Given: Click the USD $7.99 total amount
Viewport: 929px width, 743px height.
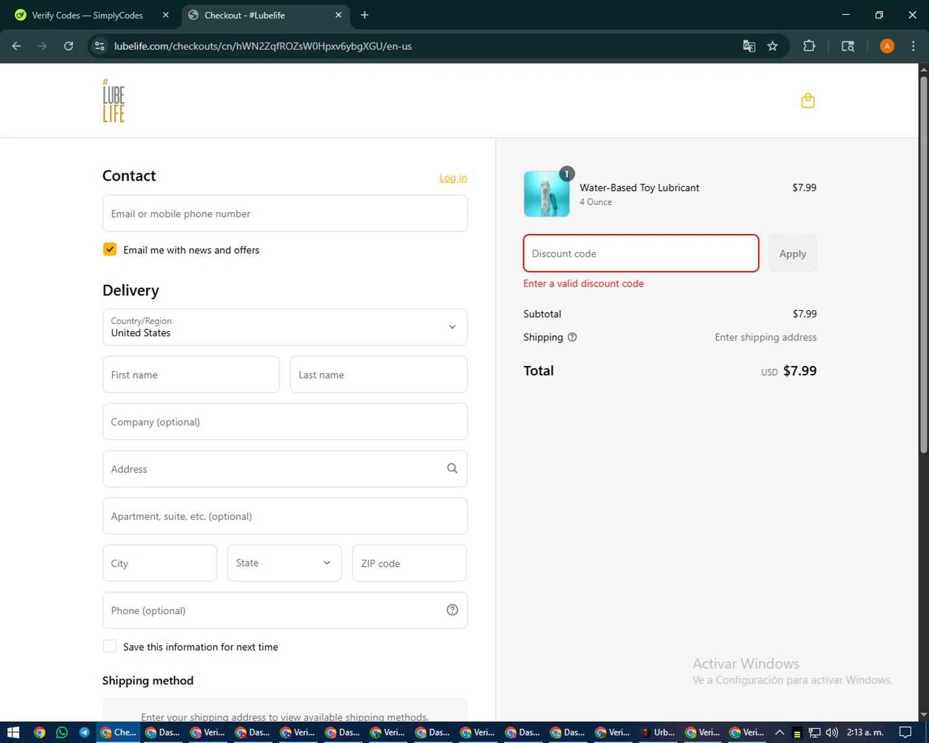Looking at the screenshot, I should 788,371.
